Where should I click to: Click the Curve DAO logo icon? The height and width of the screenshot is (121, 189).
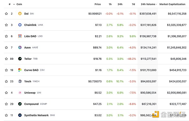point(20,70)
